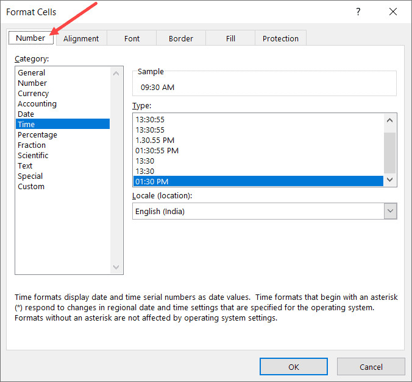Cancel the Format Cells dialog
The width and height of the screenshot is (412, 382).
[371, 367]
